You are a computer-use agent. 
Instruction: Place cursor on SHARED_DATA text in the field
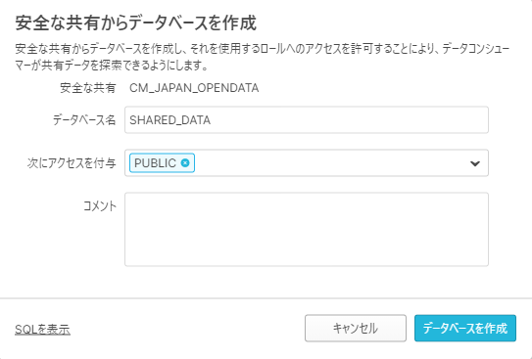(169, 120)
